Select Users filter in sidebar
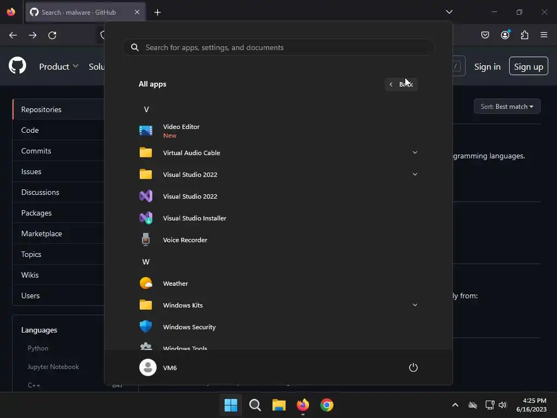Image resolution: width=557 pixels, height=418 pixels. point(58,296)
